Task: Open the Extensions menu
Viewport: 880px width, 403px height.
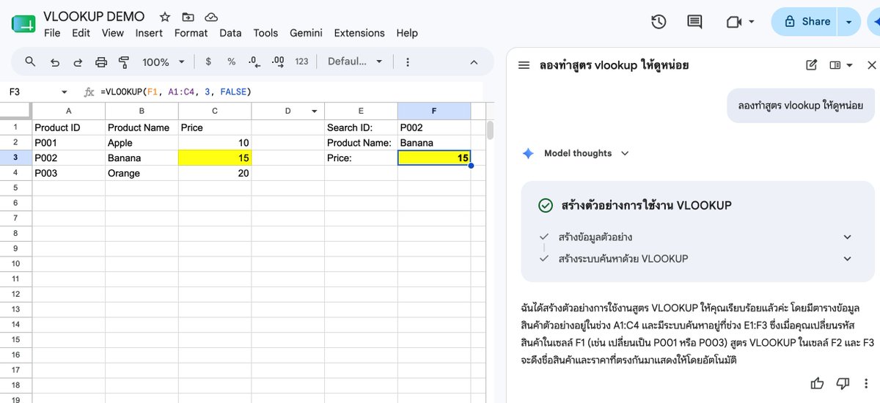Action: 359,33
